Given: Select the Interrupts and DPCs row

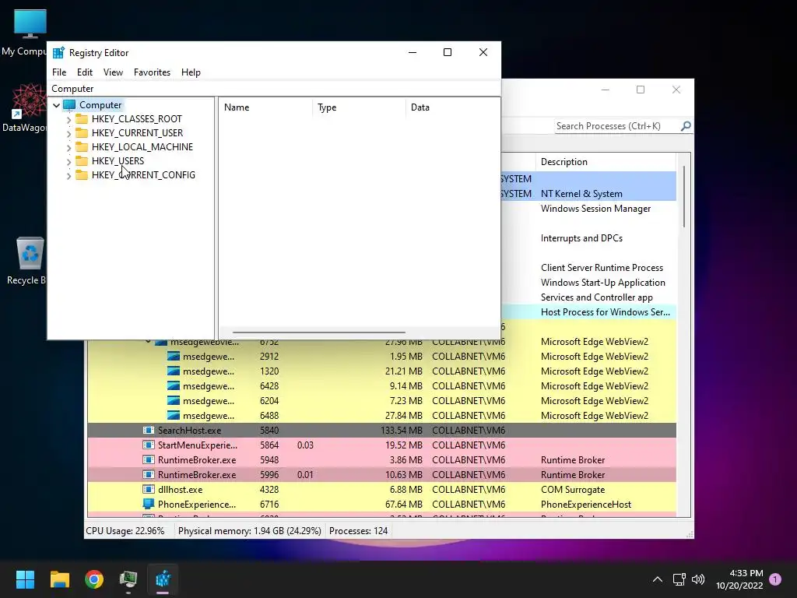Looking at the screenshot, I should tap(588, 238).
